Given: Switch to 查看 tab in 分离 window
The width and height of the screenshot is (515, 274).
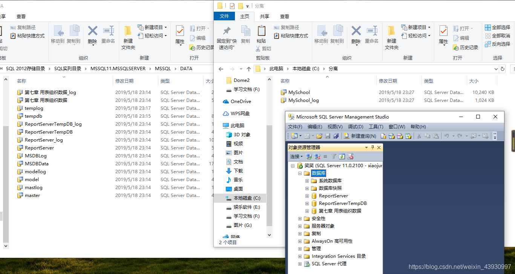Looking at the screenshot, I should (285, 16).
